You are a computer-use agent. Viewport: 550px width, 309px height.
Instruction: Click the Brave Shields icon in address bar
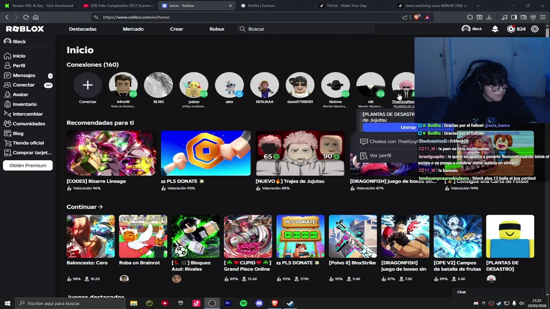(x=416, y=17)
